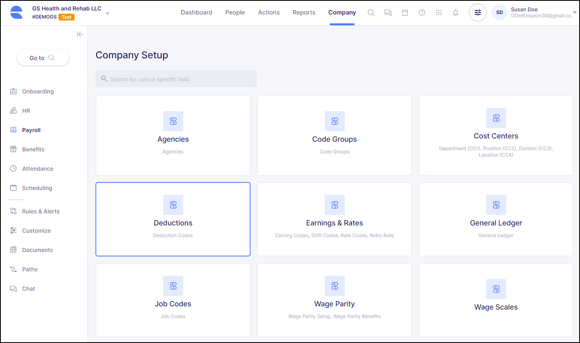
Task: Open the Wage Parity setup card
Action: [x=334, y=300]
